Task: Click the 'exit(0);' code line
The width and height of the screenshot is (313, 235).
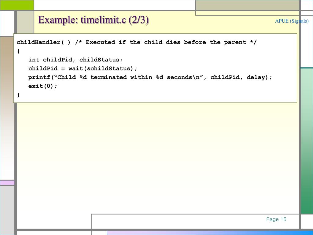Action: (x=43, y=86)
